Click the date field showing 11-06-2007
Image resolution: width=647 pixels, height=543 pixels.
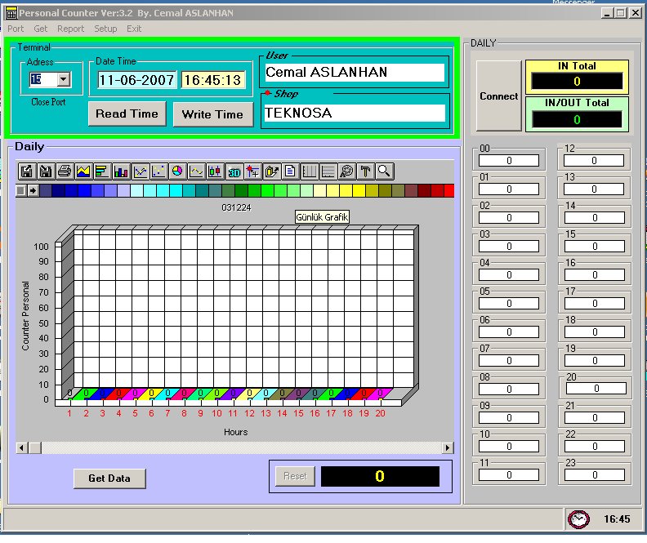[137, 79]
